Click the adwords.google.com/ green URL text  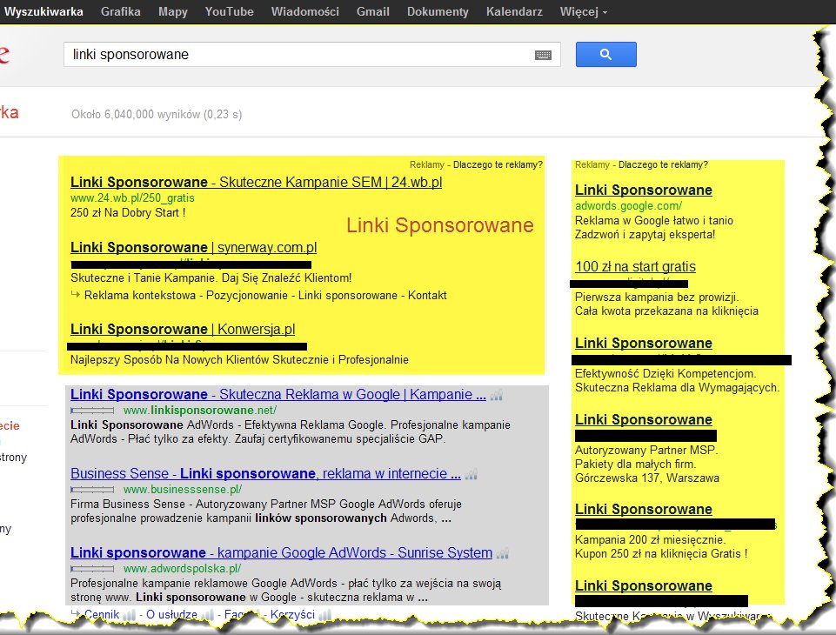[x=628, y=206]
